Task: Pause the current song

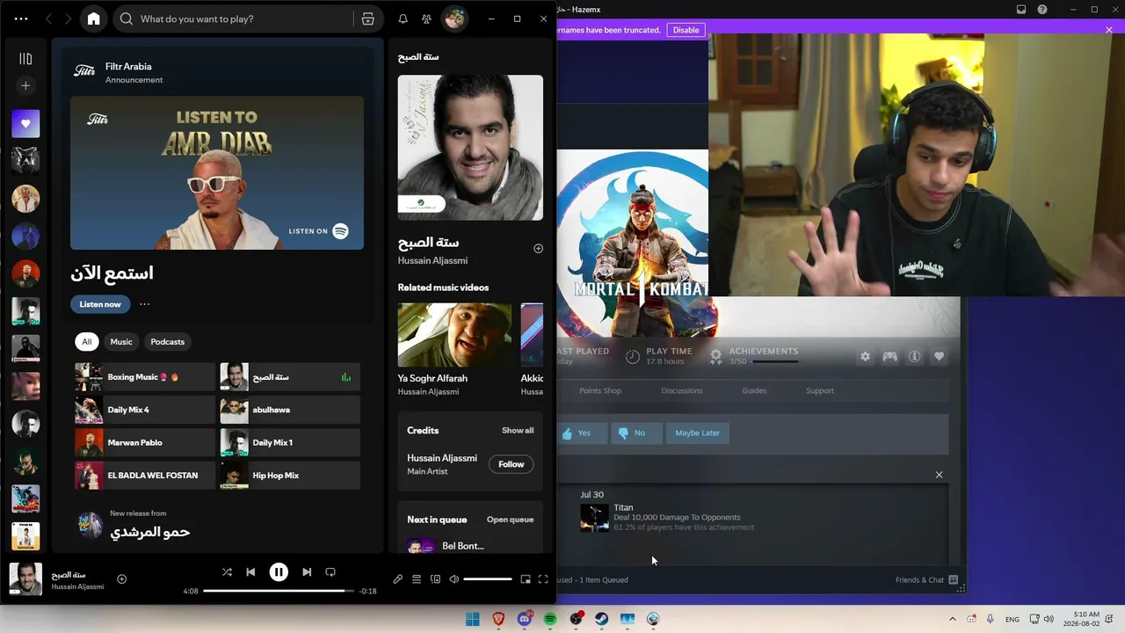Action: tap(279, 571)
